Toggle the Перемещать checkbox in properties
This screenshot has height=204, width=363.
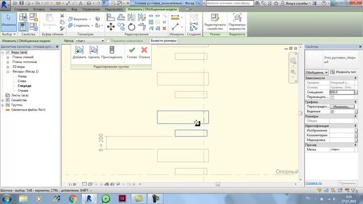click(x=332, y=97)
